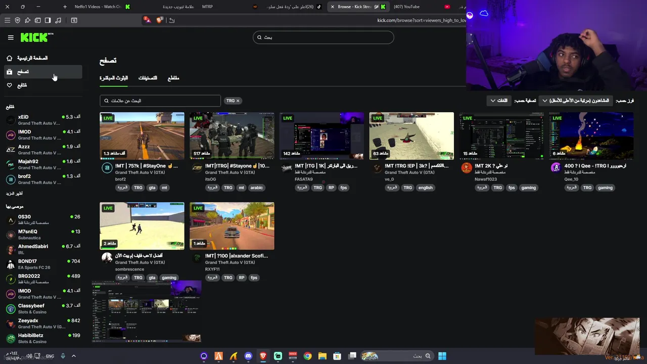Click the share arrow icon in address bar
This screenshot has height=364, width=647.
pos(172,20)
